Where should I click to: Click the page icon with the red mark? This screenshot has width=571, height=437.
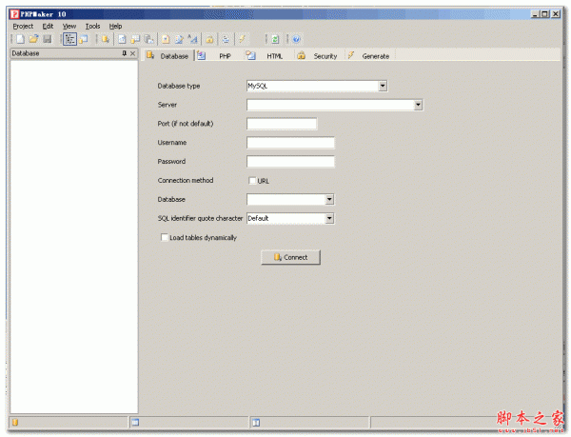tap(166, 39)
